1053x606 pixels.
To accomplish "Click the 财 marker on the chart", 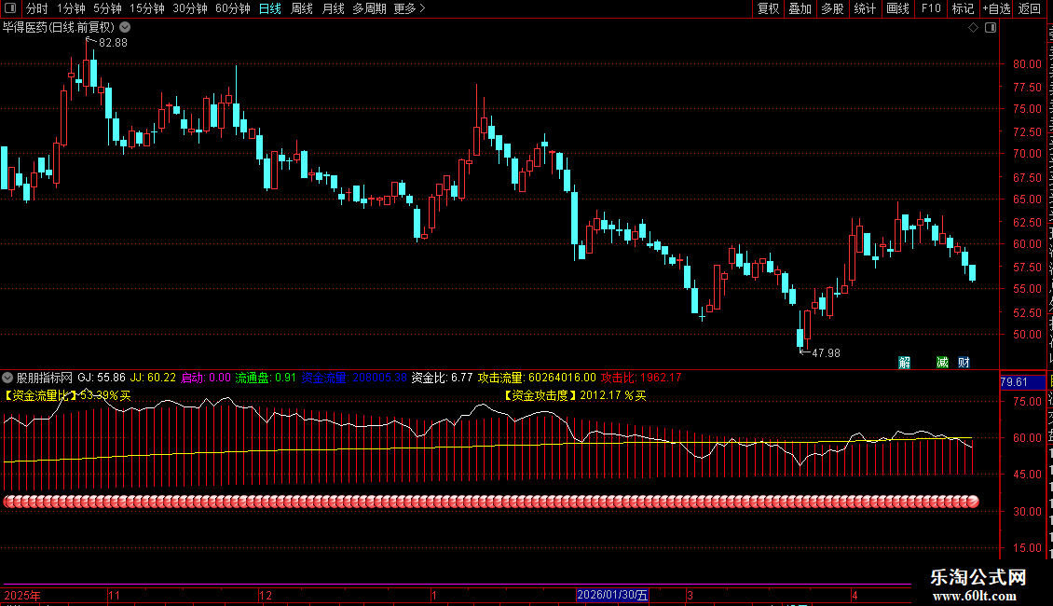I will click(x=964, y=362).
